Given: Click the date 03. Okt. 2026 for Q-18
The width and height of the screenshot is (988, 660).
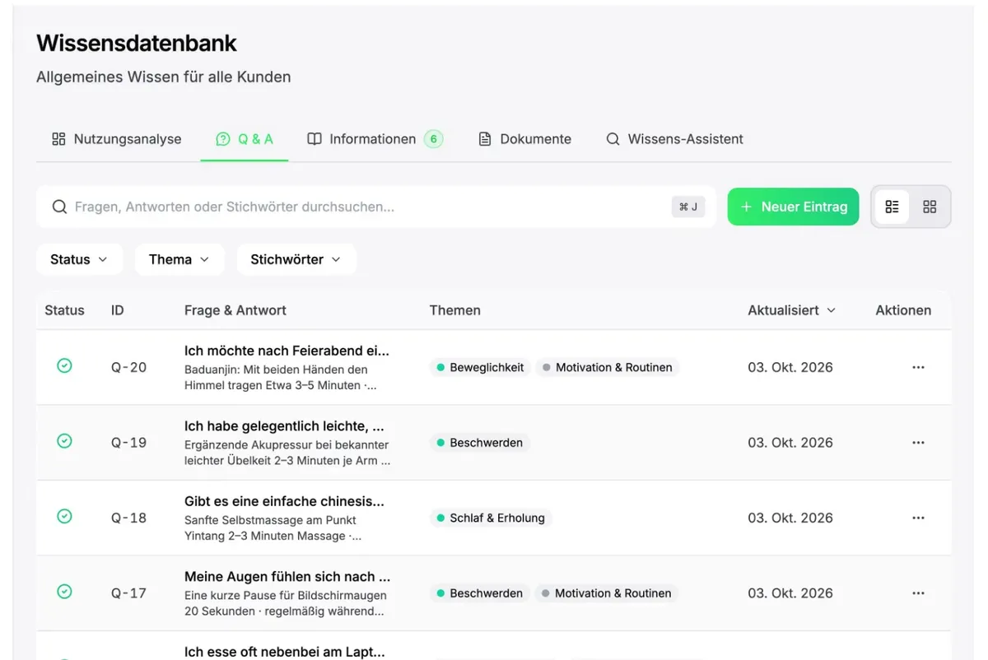Looking at the screenshot, I should click(790, 518).
